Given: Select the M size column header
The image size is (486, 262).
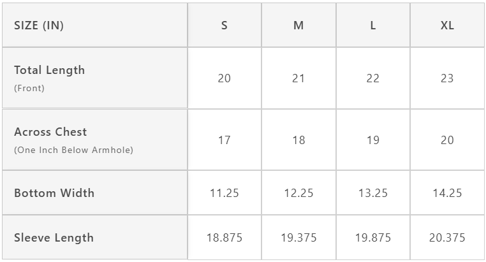Looking at the screenshot, I should (x=298, y=25).
